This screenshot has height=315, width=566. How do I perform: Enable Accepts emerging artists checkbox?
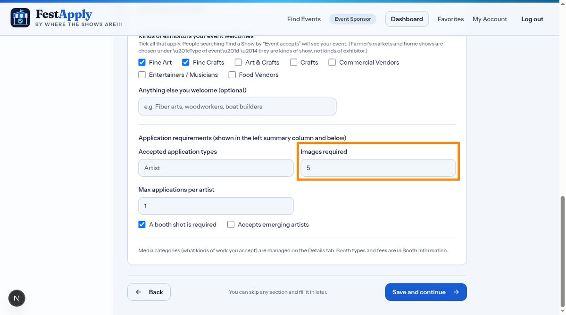(x=231, y=224)
